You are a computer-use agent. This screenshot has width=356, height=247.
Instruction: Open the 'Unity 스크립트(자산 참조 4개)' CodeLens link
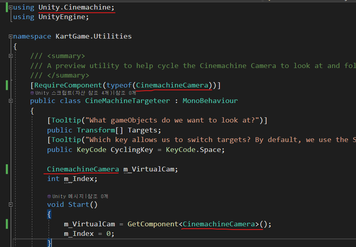(74, 93)
